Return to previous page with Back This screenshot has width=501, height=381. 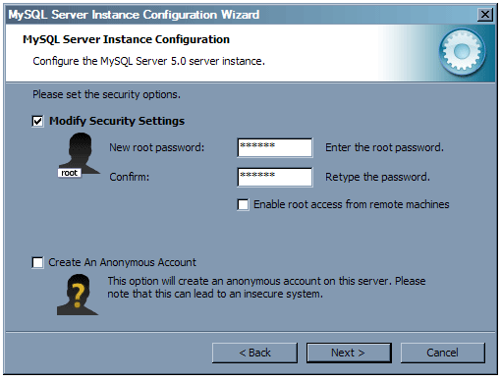click(x=254, y=353)
